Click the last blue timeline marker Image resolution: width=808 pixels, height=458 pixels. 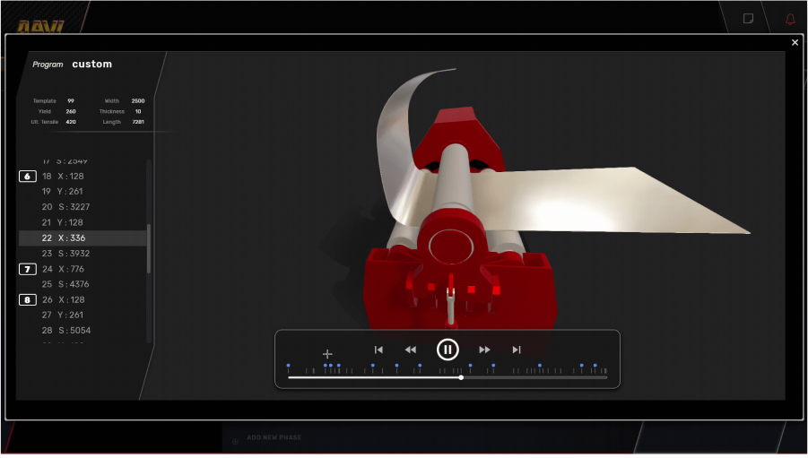coord(595,366)
